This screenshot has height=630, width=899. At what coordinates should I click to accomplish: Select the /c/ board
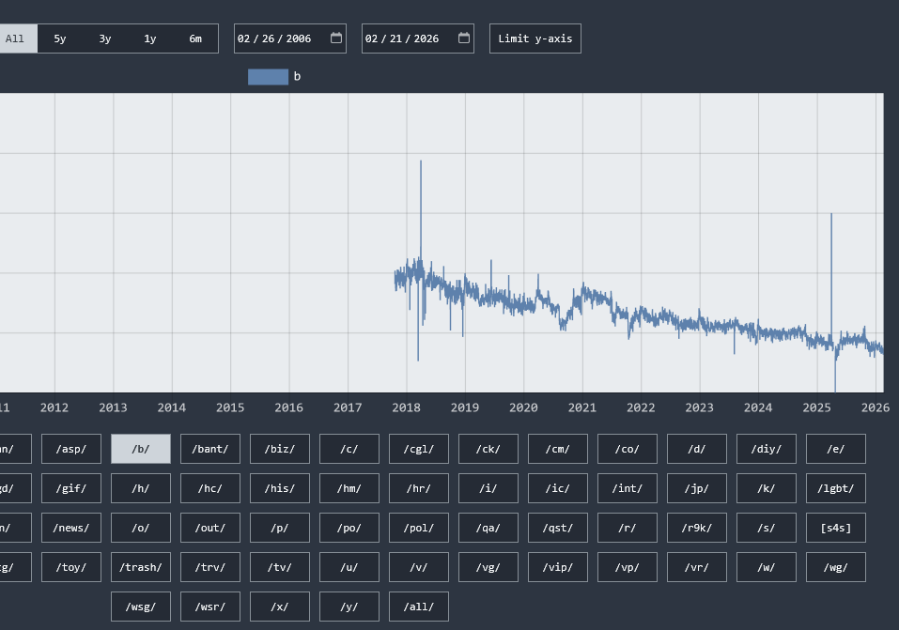[x=349, y=449]
